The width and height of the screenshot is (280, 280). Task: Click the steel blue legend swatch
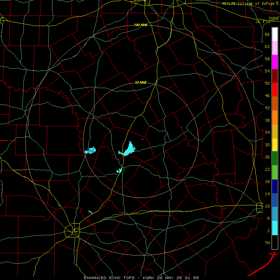pyautogui.click(x=275, y=214)
